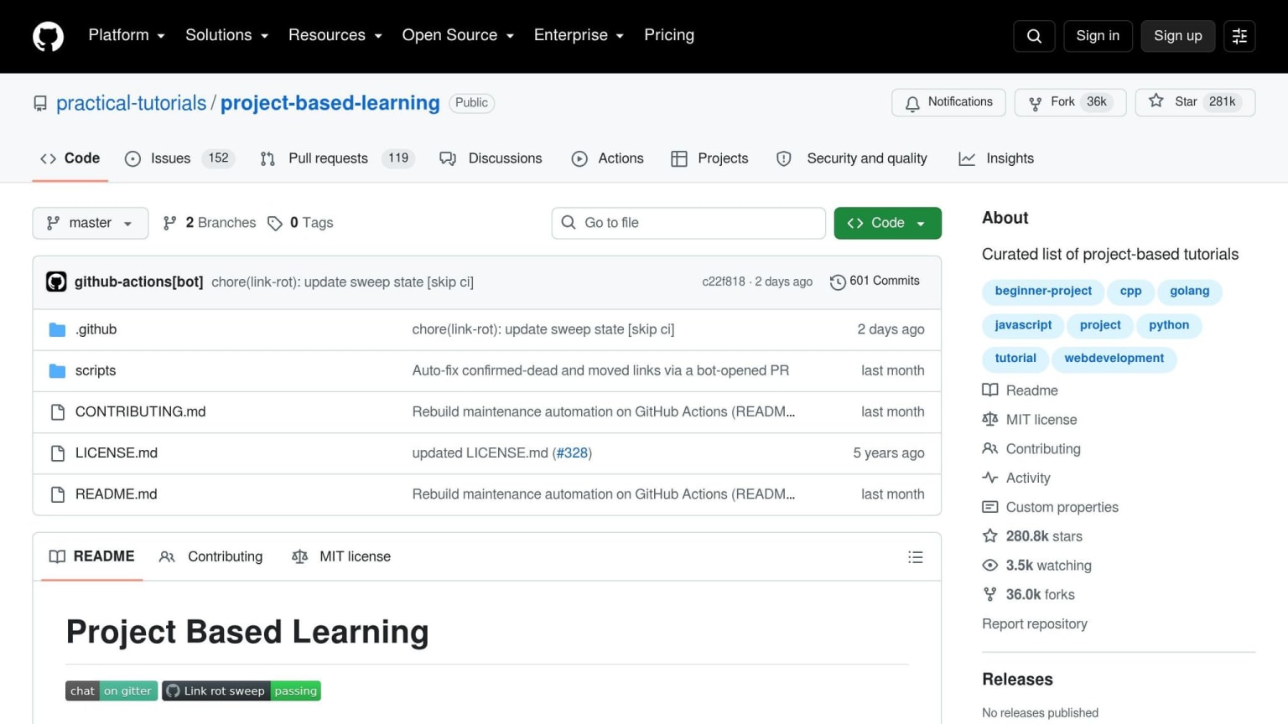The image size is (1288, 724).
Task: Click the webdevelopment topic tag
Action: tap(1114, 359)
